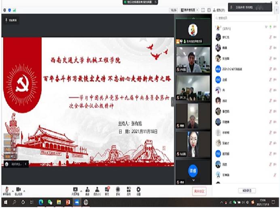280x208 pixels.
Task: Click the record icon in bottom toolbar
Action: click(x=118, y=189)
